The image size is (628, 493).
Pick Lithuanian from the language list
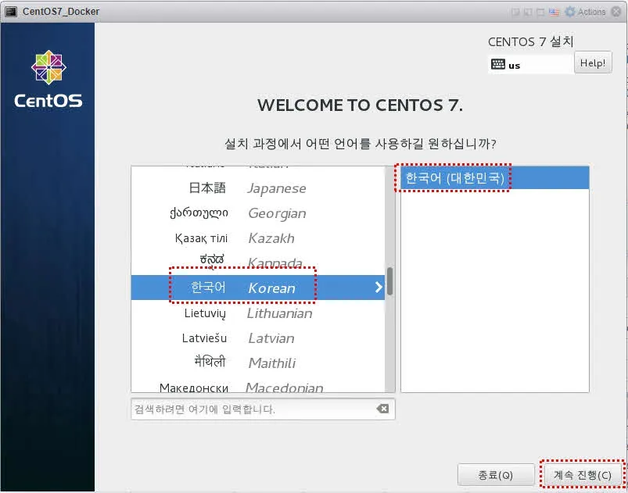[258, 313]
